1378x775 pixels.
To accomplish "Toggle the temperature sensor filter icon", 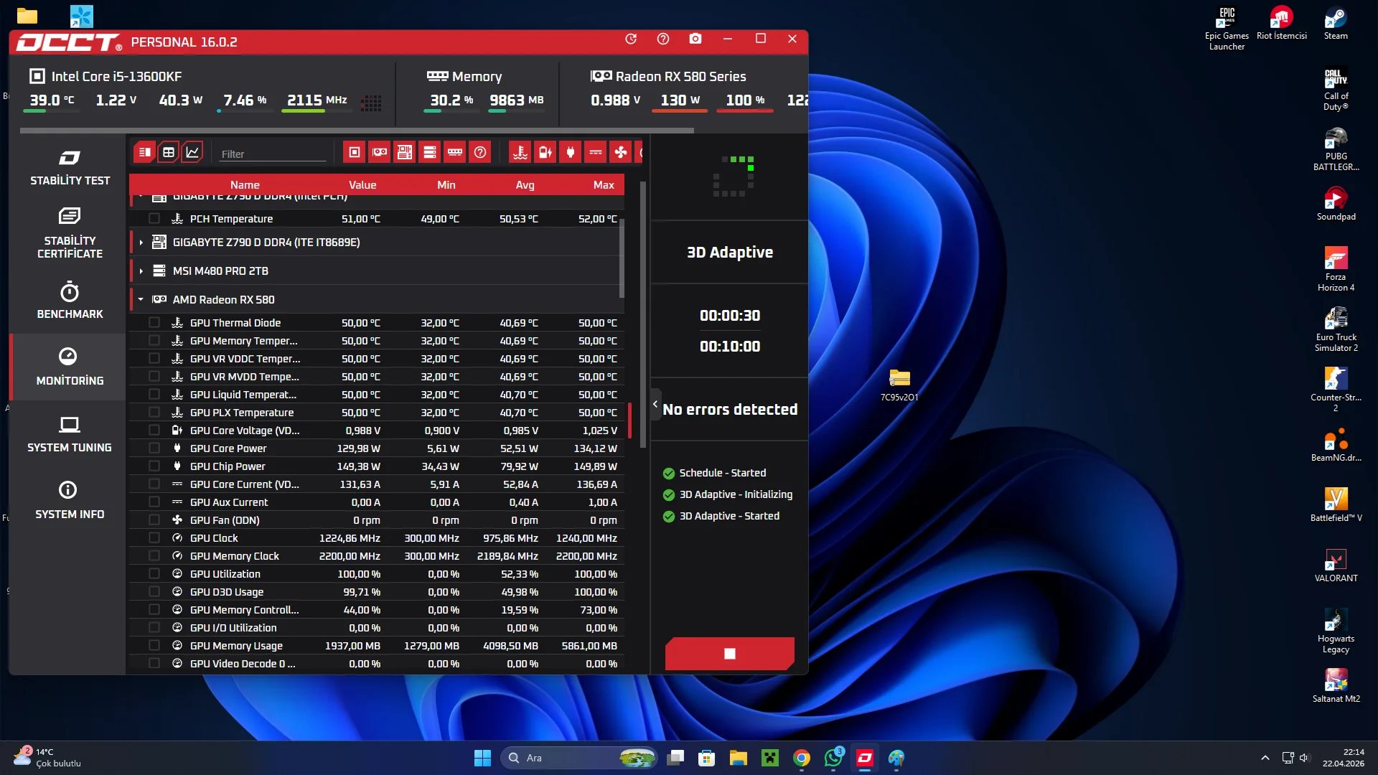I will click(520, 152).
